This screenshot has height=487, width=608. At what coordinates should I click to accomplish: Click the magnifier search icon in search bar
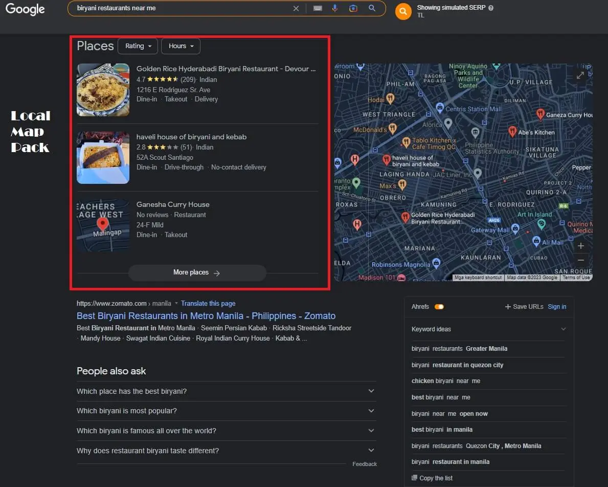coord(372,8)
